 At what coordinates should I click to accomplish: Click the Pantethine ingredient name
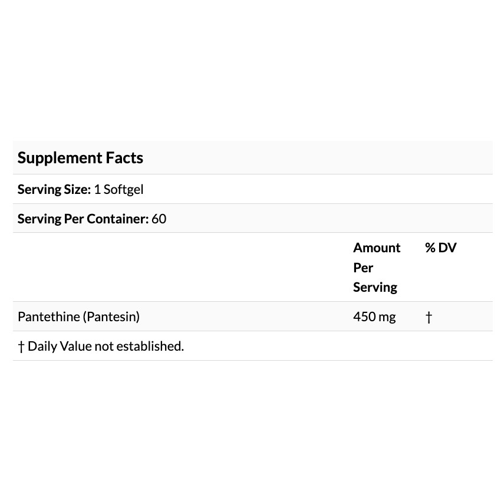49,317
